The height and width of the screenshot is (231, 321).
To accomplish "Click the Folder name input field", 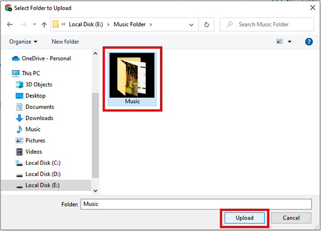I will tap(196, 204).
